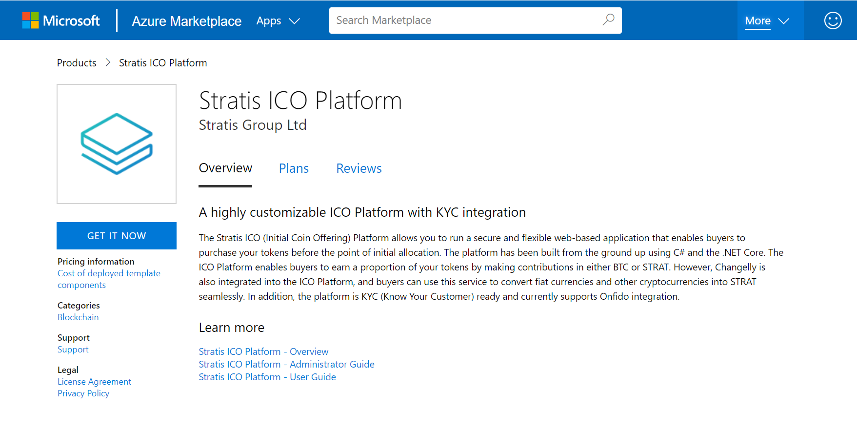Select the Overview tab
This screenshot has width=857, height=432.
tap(225, 168)
